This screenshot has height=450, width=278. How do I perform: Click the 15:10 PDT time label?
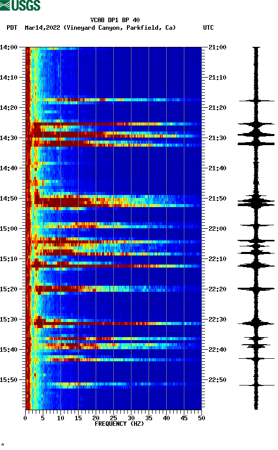pyautogui.click(x=9, y=259)
